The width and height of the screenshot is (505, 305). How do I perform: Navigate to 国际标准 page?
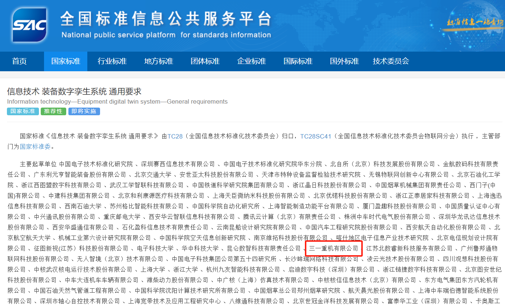tap(298, 61)
